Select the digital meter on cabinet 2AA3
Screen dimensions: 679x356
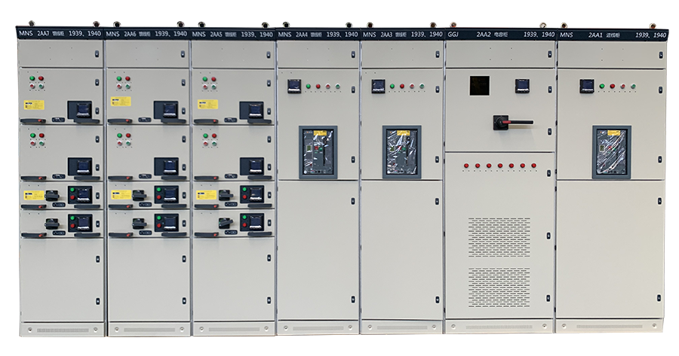coord(378,86)
